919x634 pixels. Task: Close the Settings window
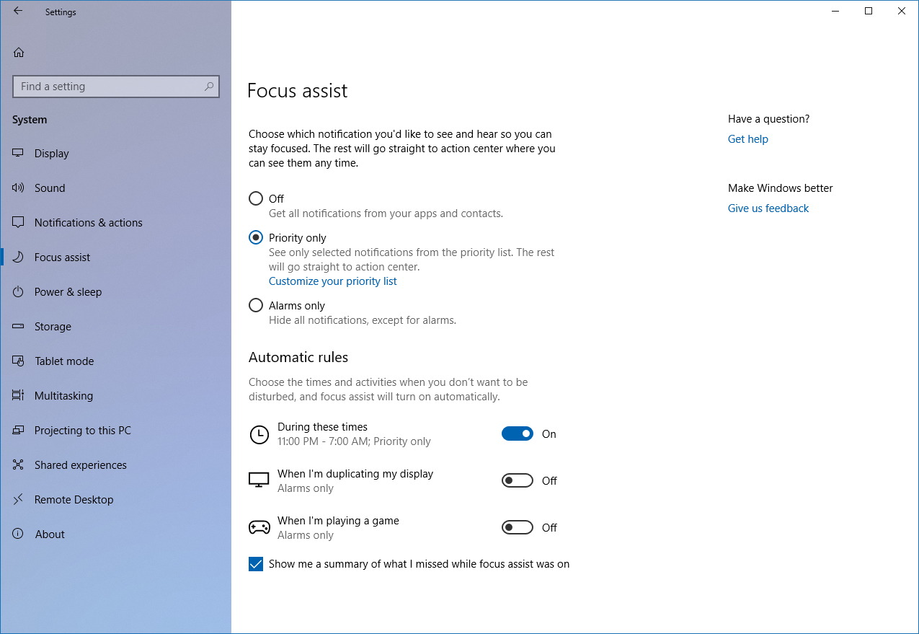point(902,12)
